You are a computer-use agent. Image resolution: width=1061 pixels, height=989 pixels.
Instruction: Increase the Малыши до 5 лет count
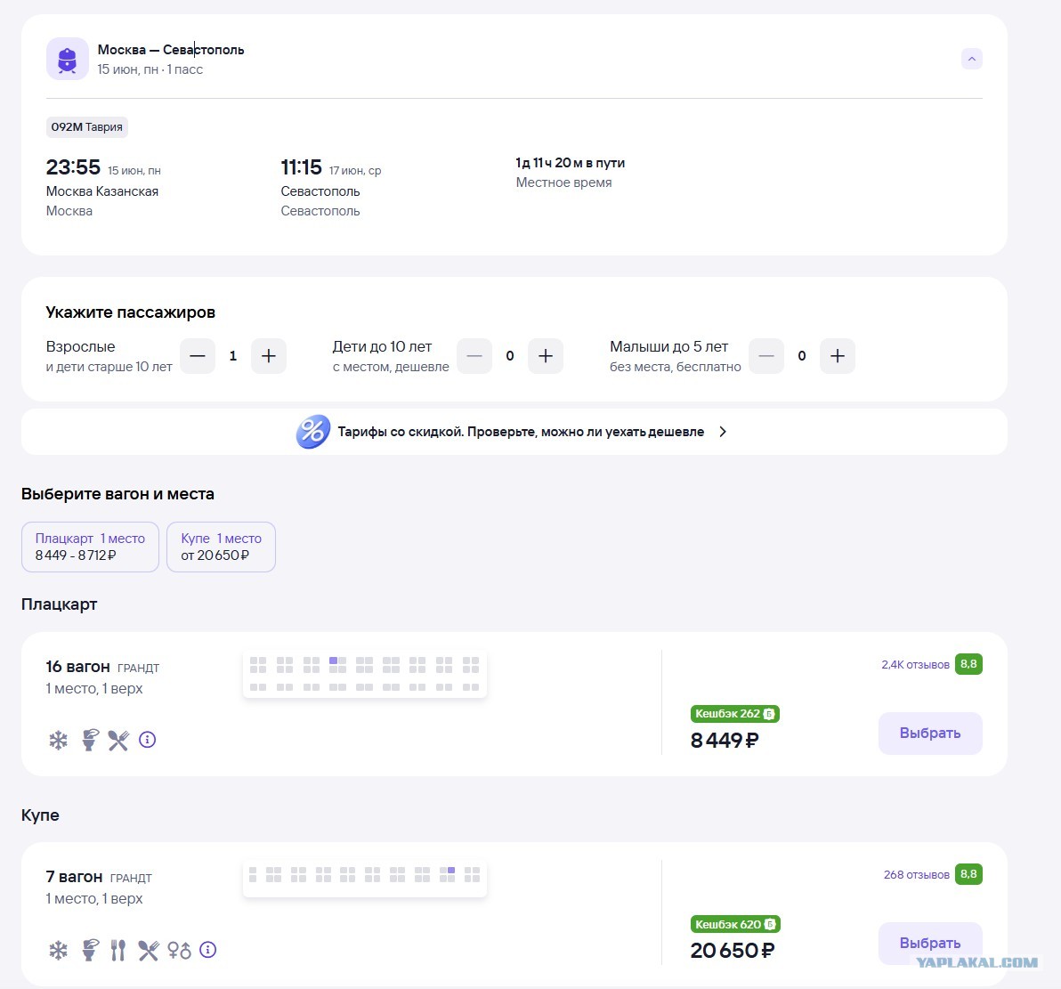837,356
